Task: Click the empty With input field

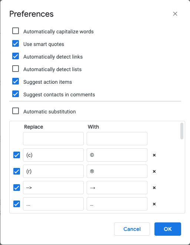Action: (x=117, y=139)
